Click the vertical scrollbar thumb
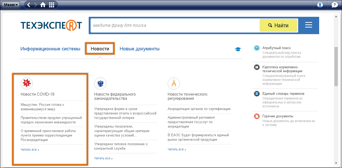Image resolution: width=342 pixels, height=168 pixels. tap(336, 66)
